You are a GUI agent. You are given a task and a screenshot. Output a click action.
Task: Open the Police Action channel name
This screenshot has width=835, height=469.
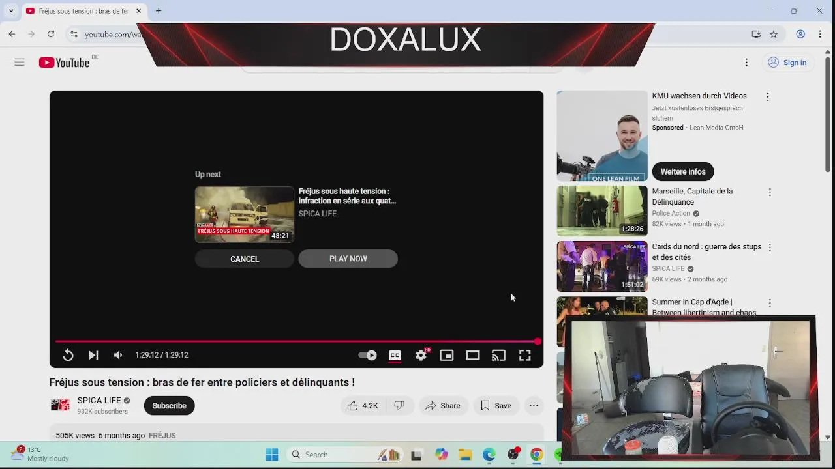[671, 213]
